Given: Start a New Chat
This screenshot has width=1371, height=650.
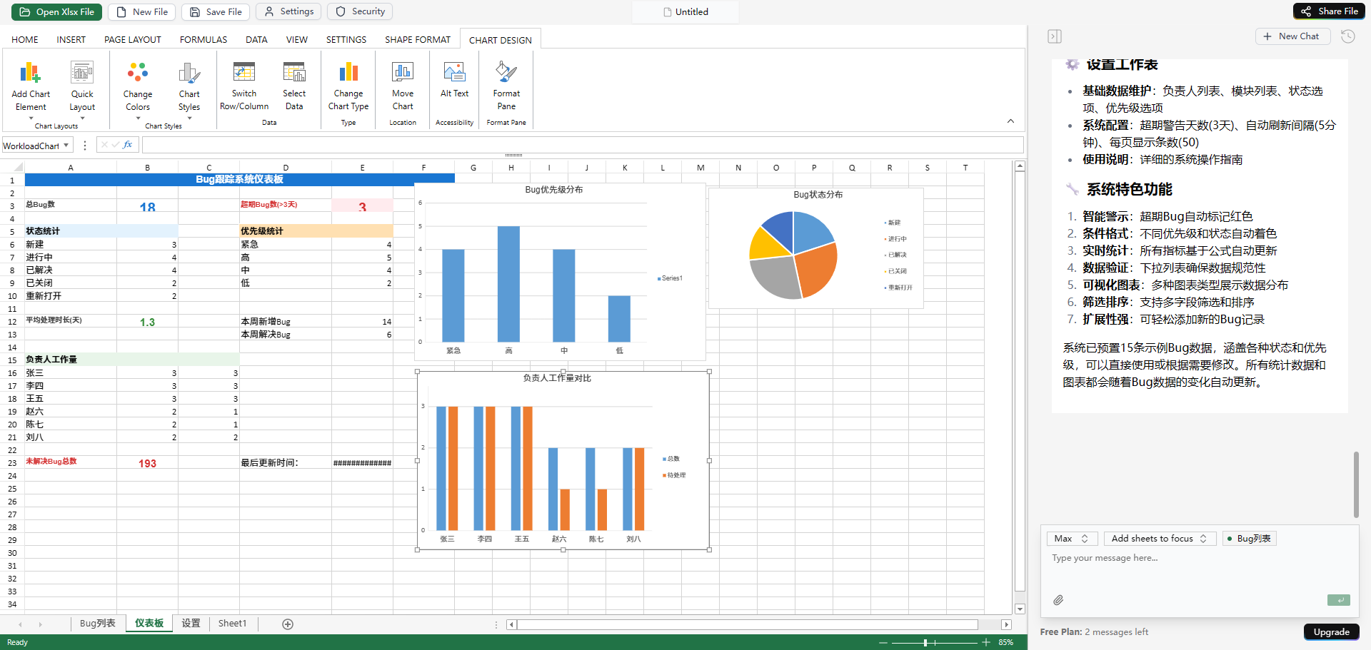Looking at the screenshot, I should [x=1292, y=36].
